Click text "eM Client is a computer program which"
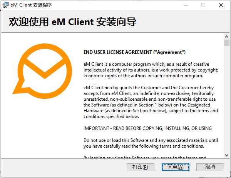Screen dimensions: 231x178 click(124, 64)
